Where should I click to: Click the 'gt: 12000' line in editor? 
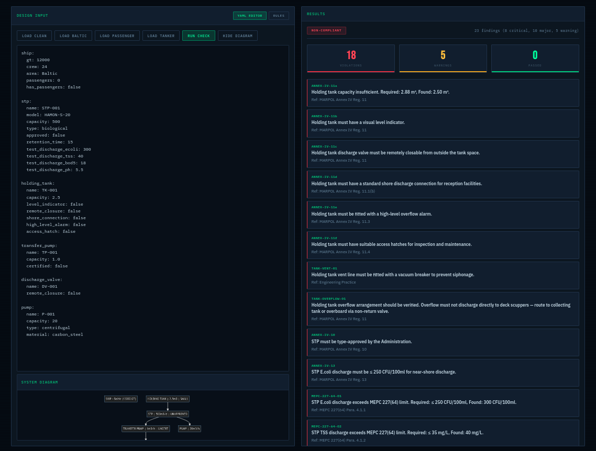pyautogui.click(x=38, y=60)
